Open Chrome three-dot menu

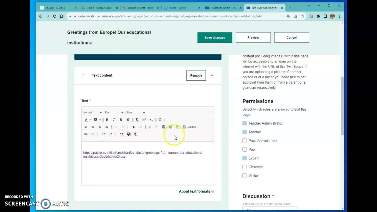point(339,16)
